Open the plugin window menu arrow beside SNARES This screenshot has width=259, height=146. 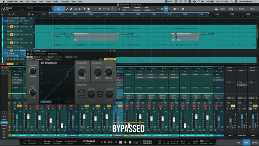[28, 51]
